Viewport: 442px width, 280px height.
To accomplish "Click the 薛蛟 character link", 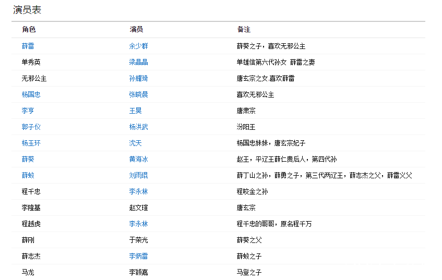I will (x=28, y=175).
